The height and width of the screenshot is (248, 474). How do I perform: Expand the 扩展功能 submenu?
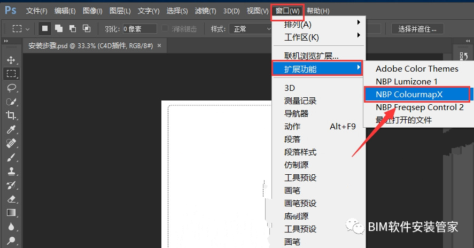[317, 69]
